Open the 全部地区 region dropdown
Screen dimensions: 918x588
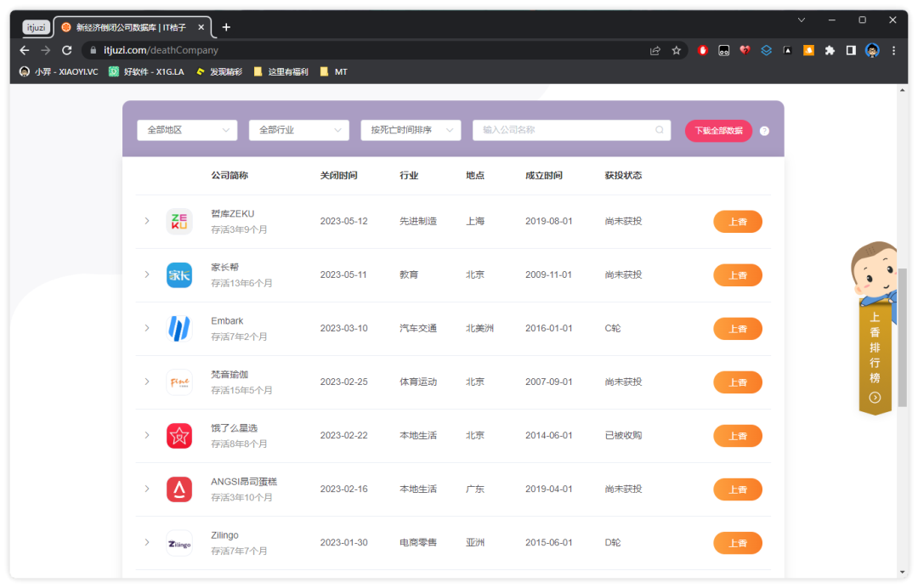(x=187, y=130)
